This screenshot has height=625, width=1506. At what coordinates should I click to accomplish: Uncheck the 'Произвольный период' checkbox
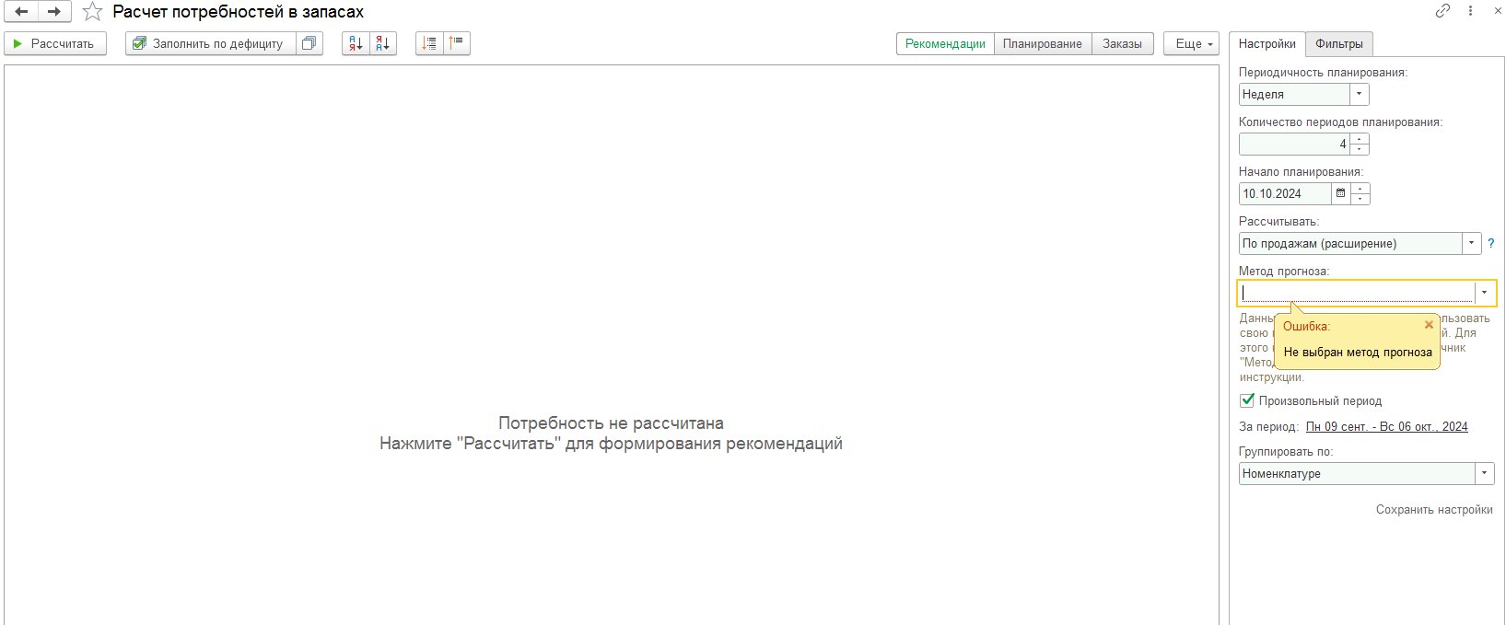pyautogui.click(x=1247, y=400)
